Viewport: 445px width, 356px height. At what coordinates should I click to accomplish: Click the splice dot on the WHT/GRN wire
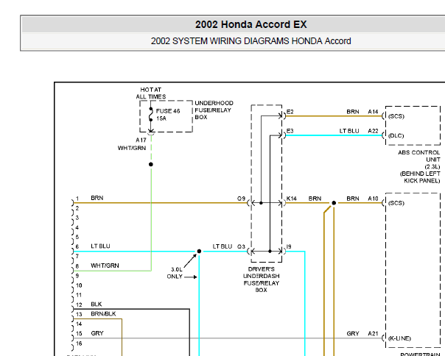click(151, 165)
